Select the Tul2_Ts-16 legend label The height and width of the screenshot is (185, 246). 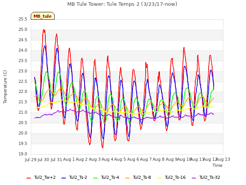click(x=175, y=177)
